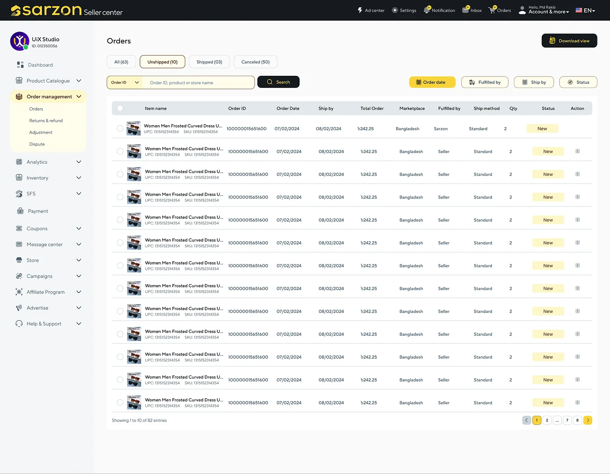The width and height of the screenshot is (610, 474).
Task: Switch to the All (63) tab
Action: coord(121,62)
